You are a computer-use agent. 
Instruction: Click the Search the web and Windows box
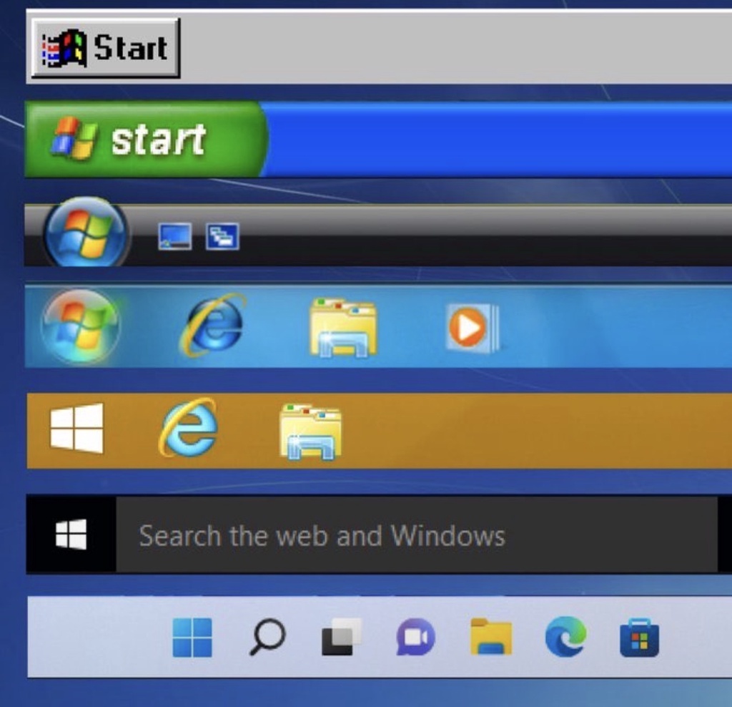click(417, 535)
